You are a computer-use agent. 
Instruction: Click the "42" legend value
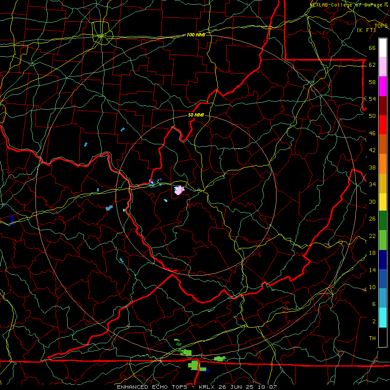(372, 150)
